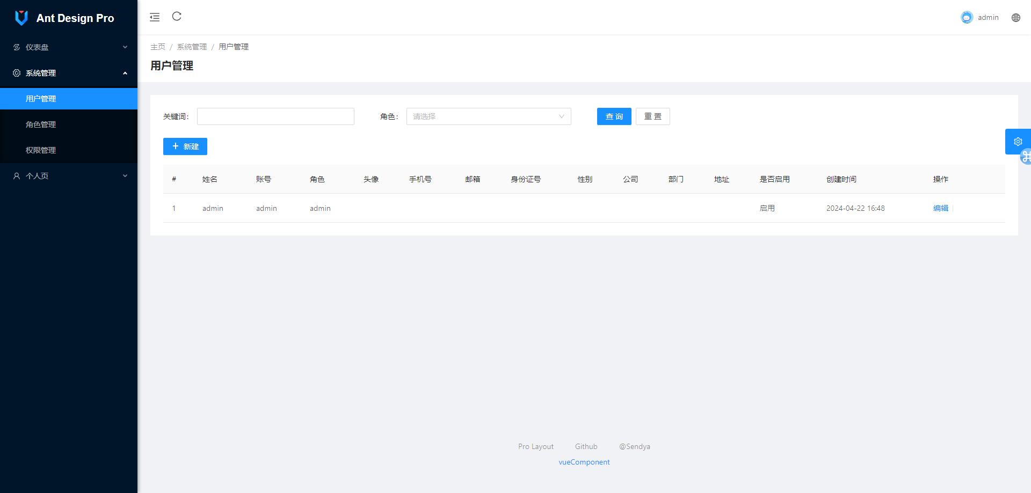Click the 用户管理 page heading

[x=172, y=65]
